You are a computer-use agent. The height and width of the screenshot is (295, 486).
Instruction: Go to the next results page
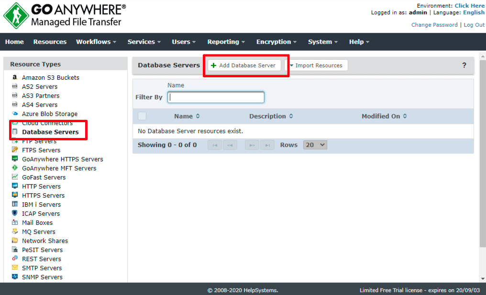point(252,145)
